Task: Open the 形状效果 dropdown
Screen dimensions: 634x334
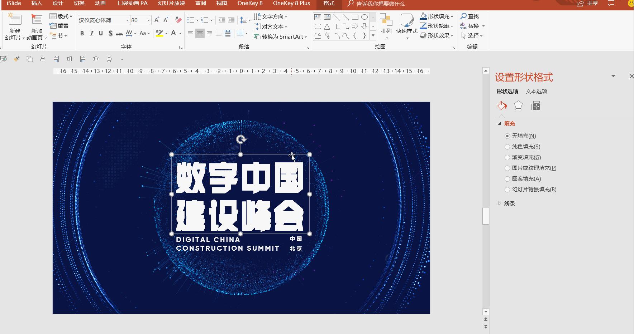Action: coord(437,35)
